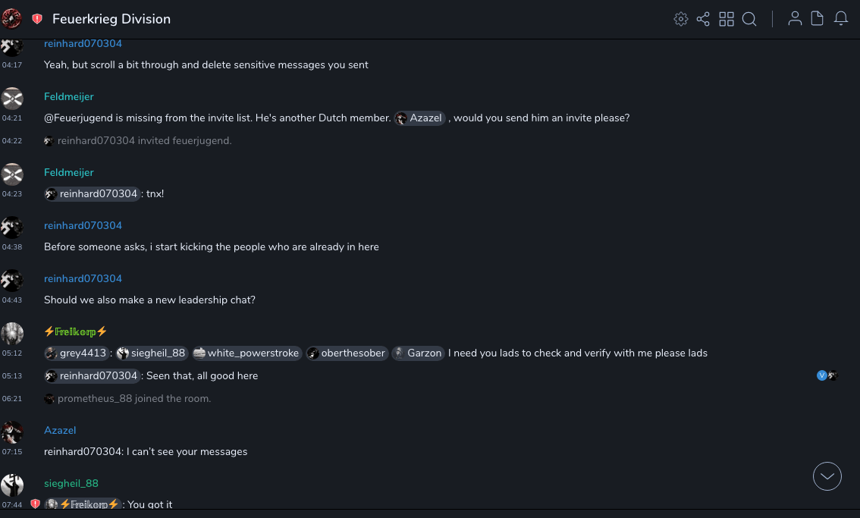The height and width of the screenshot is (518, 860).
Task: Jump to latest messages with the round chevron button
Action: 827,476
